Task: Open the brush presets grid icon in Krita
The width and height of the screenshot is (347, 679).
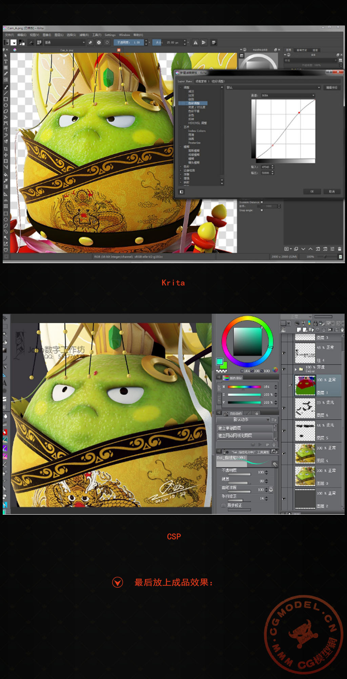Action: pyautogui.click(x=39, y=42)
